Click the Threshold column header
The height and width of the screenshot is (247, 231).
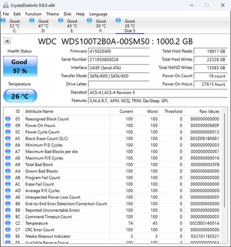click(x=172, y=111)
